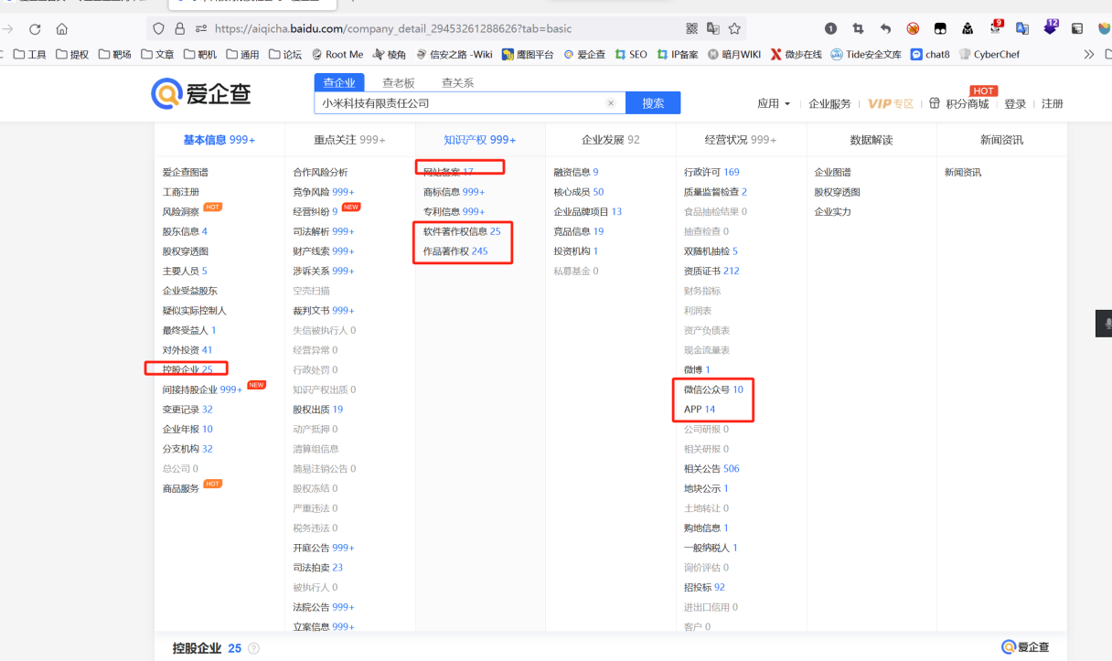Show more bookmarks via the double-chevron overflow
Viewport: 1112px width, 661px height.
click(x=1089, y=54)
